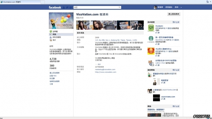This screenshot has height=119, width=212.
Task: Open the Friend Activity sidebar item
Action: (x=57, y=37)
